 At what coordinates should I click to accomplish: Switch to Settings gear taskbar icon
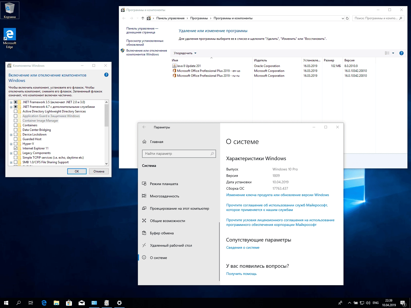pos(119,303)
